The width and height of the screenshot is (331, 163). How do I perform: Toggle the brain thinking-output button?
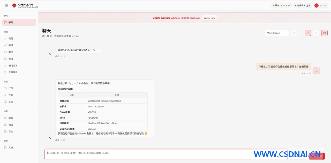click(x=308, y=33)
